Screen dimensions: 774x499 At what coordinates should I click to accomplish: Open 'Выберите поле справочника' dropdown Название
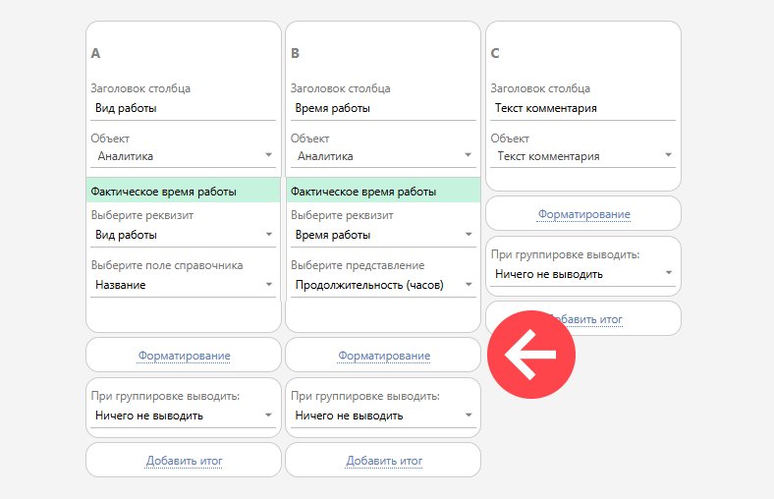pyautogui.click(x=183, y=285)
